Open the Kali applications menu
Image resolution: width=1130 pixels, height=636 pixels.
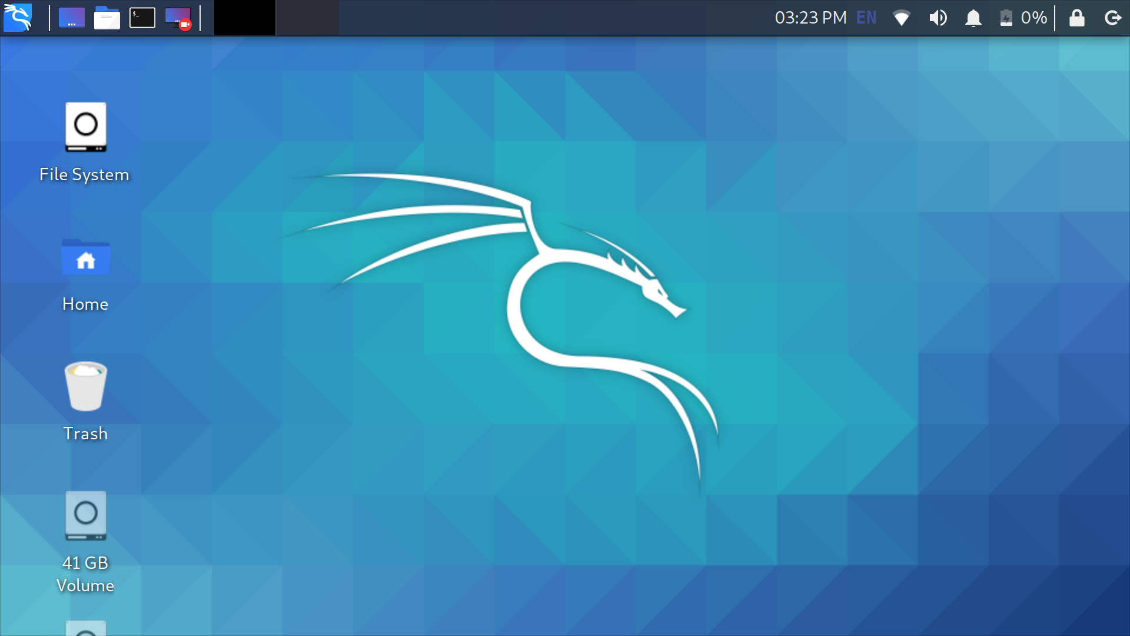18,18
